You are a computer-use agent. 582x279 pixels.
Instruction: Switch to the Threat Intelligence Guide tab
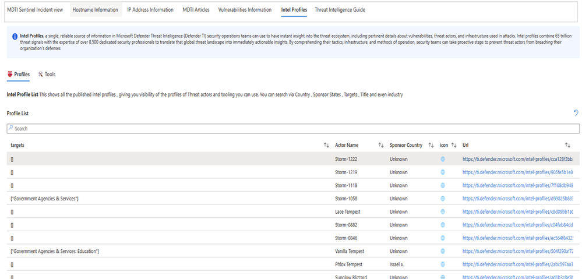340,10
